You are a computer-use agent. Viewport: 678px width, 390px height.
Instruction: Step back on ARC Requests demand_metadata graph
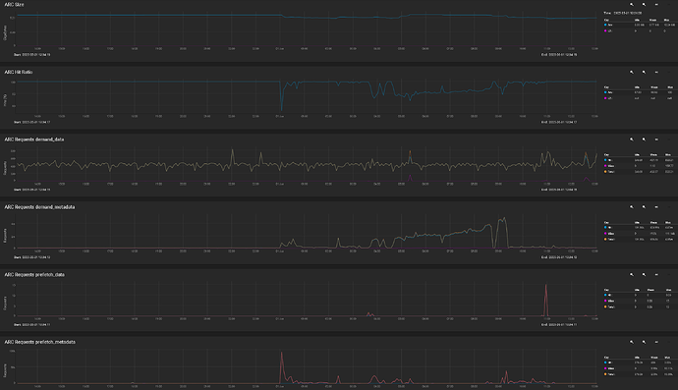click(x=656, y=207)
